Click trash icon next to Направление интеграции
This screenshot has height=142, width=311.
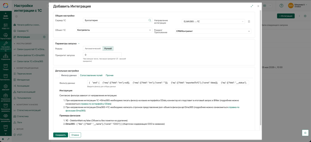(x=249, y=21)
